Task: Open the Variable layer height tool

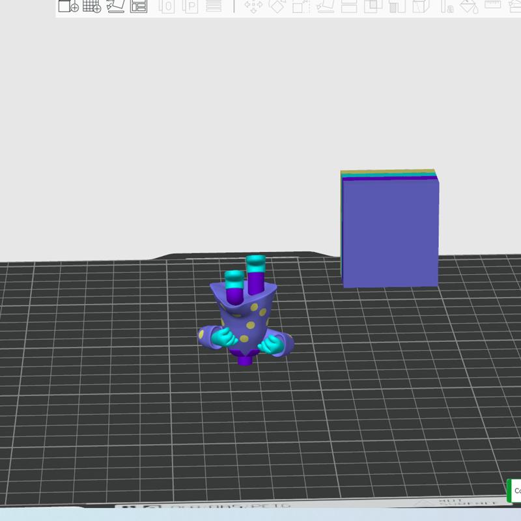Action: (x=214, y=6)
